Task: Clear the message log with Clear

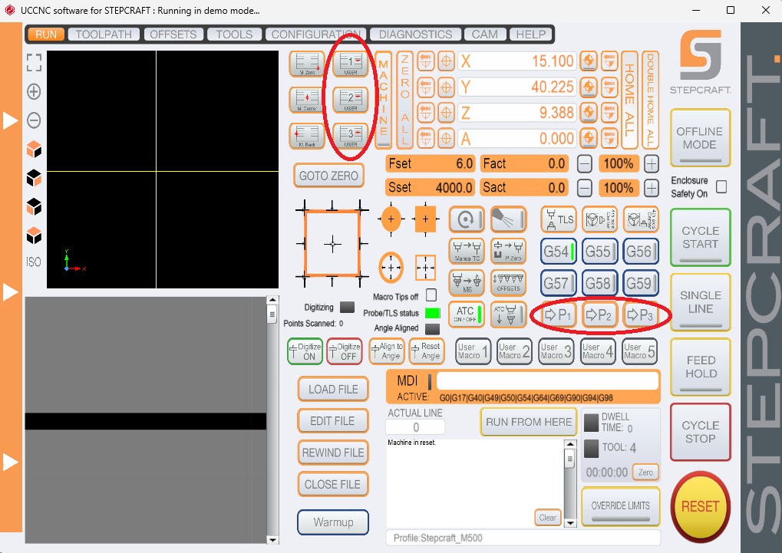Action: coord(547,518)
